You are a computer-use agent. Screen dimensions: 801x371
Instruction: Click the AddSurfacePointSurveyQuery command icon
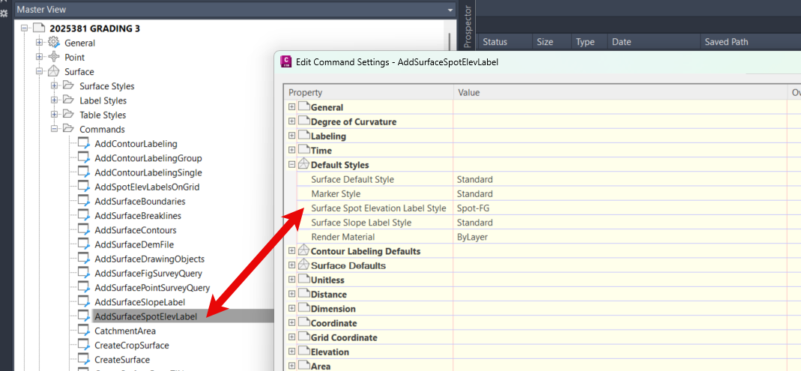pyautogui.click(x=84, y=288)
